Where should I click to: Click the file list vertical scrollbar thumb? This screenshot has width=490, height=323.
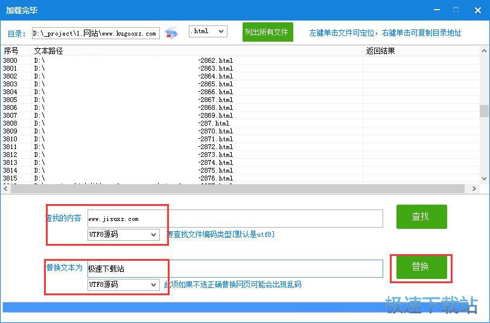tap(484, 111)
